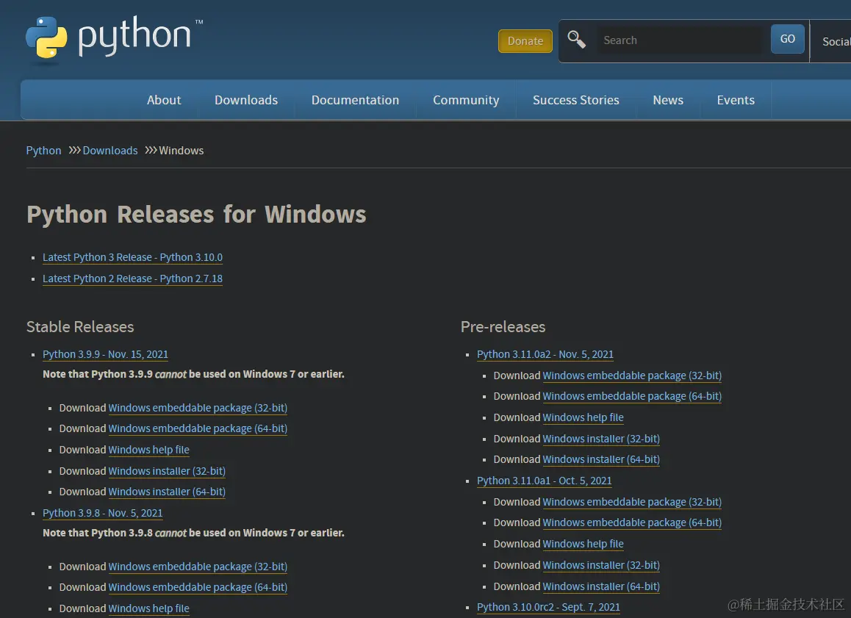Image resolution: width=851 pixels, height=618 pixels.
Task: Click the Downloads breadcrumb link
Action: [x=110, y=151]
